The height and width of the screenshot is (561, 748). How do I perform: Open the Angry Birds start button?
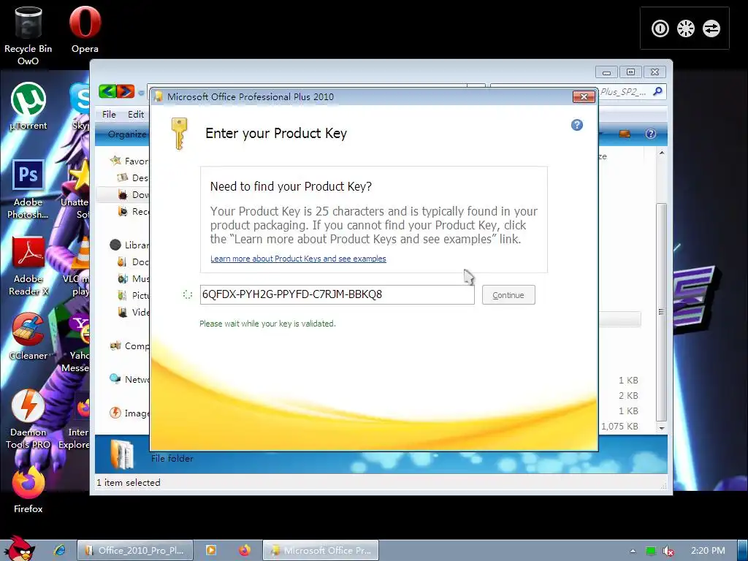tap(18, 548)
